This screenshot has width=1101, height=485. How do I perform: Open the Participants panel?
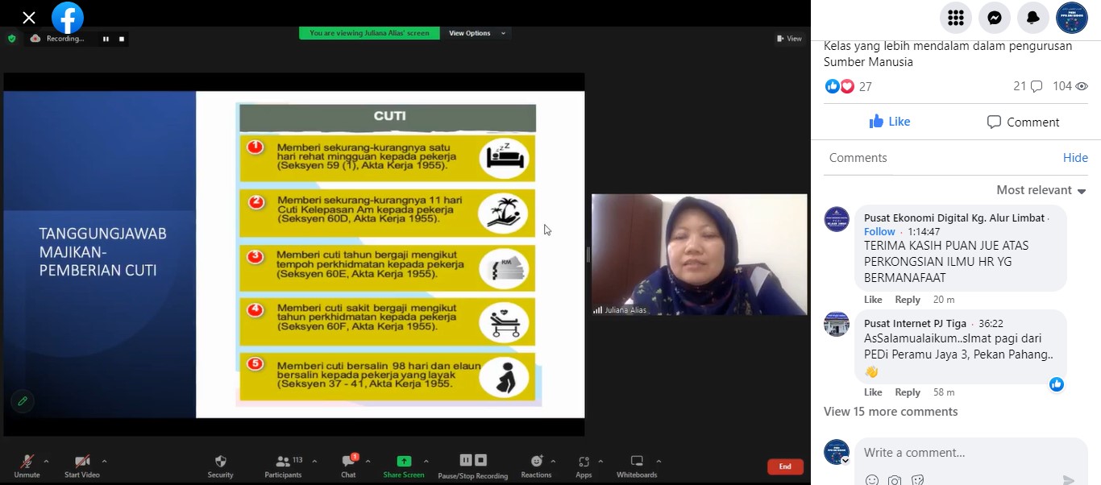[283, 466]
